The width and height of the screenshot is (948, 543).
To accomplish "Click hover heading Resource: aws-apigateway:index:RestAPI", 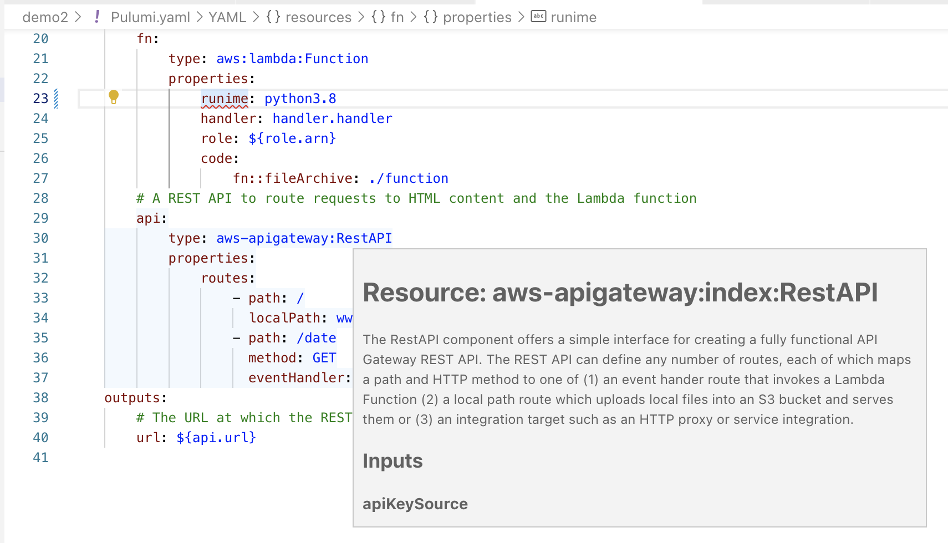I will click(x=620, y=293).
